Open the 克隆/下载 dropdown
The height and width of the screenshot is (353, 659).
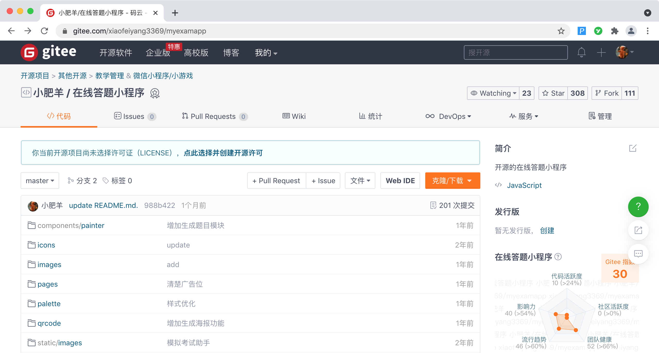coord(452,181)
